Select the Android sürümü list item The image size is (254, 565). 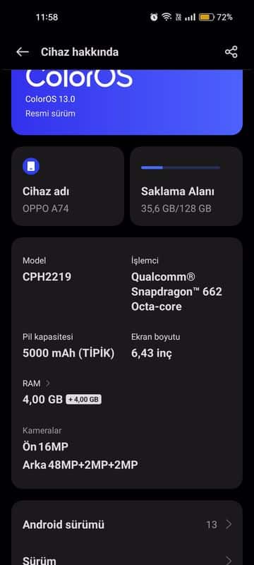click(127, 525)
